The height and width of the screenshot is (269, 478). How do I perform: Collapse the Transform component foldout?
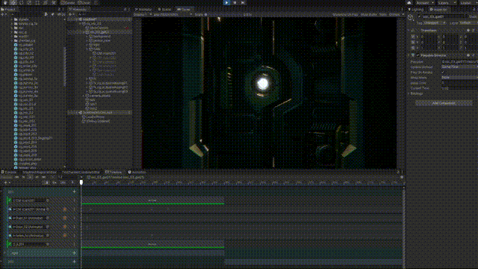click(409, 30)
